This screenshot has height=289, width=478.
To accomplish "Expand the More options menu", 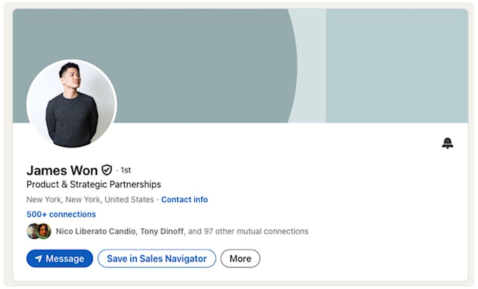I will tap(240, 259).
